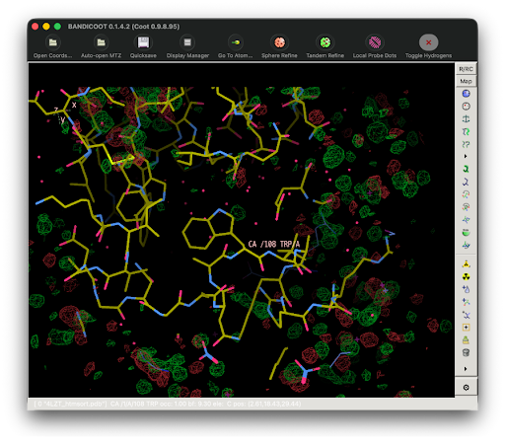Select Mutate & Auto Fit yellow triangle icon
This screenshot has width=505, height=446.
[466, 264]
